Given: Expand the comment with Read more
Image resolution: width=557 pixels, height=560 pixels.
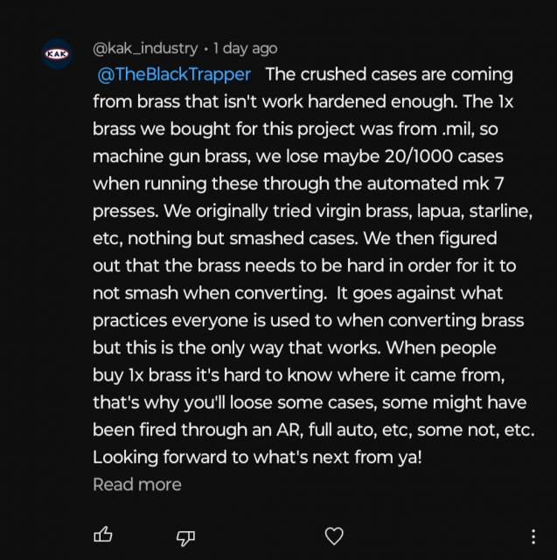Looking at the screenshot, I should coord(137,484).
